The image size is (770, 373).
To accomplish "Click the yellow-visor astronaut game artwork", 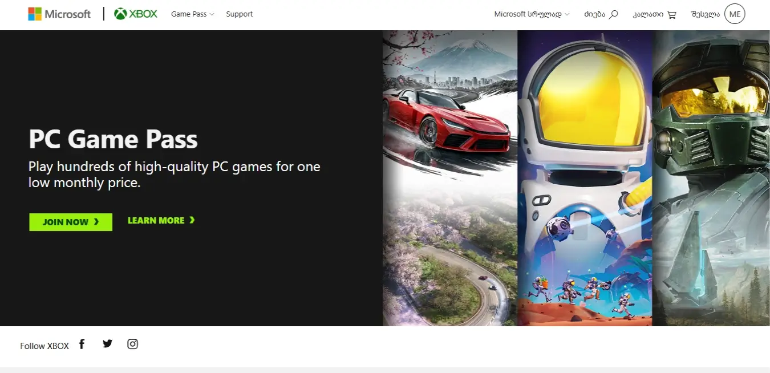I will 585,178.
